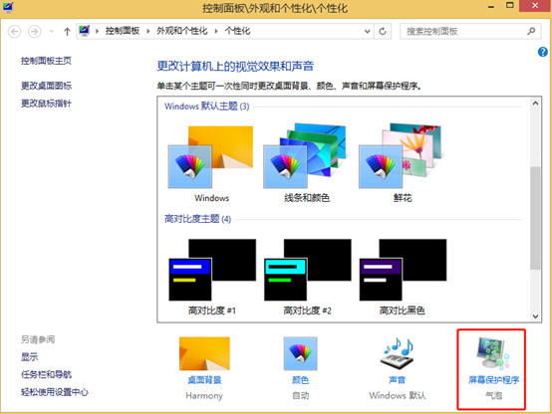Click 个性化 in the breadcrumb

(237, 31)
